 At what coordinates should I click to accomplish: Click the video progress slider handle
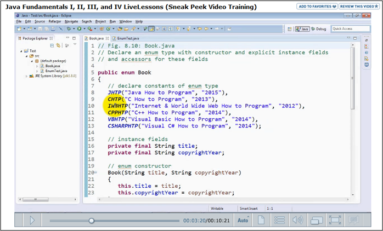[92, 220]
